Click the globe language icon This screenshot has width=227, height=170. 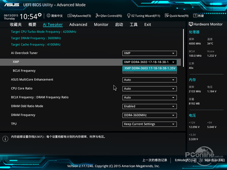48,15
